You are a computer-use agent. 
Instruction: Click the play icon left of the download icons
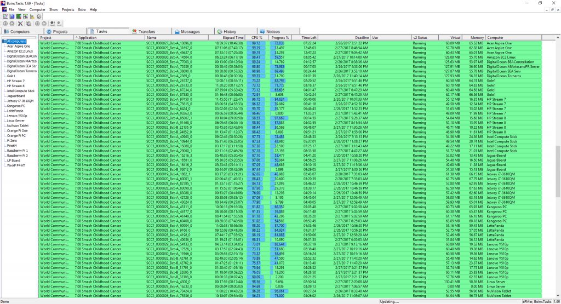coord(44,24)
